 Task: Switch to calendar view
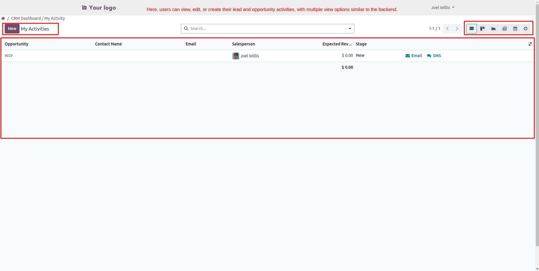click(515, 29)
